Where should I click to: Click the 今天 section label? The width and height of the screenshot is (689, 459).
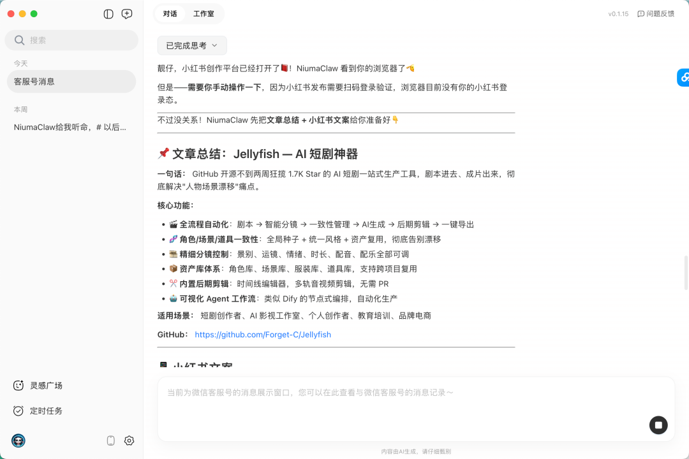click(20, 64)
